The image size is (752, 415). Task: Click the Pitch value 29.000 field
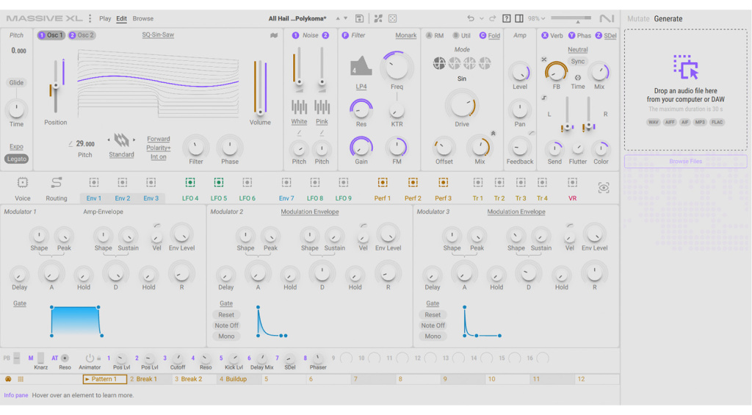pyautogui.click(x=85, y=143)
